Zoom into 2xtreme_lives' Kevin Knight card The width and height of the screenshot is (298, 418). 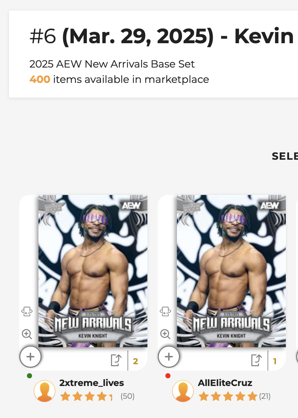27,334
